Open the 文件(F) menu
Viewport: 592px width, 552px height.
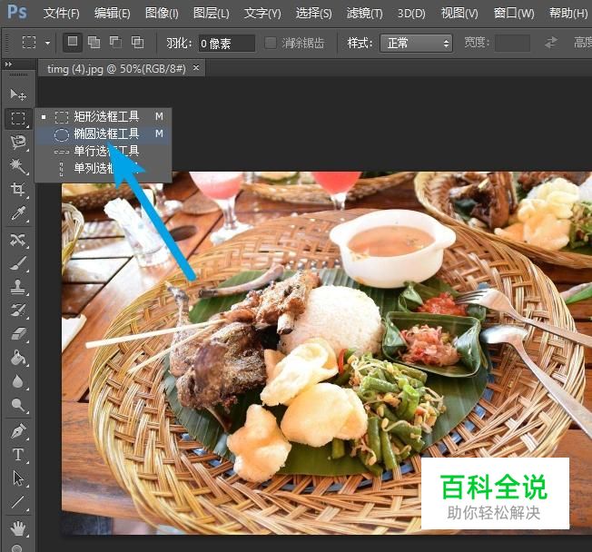coord(61,14)
